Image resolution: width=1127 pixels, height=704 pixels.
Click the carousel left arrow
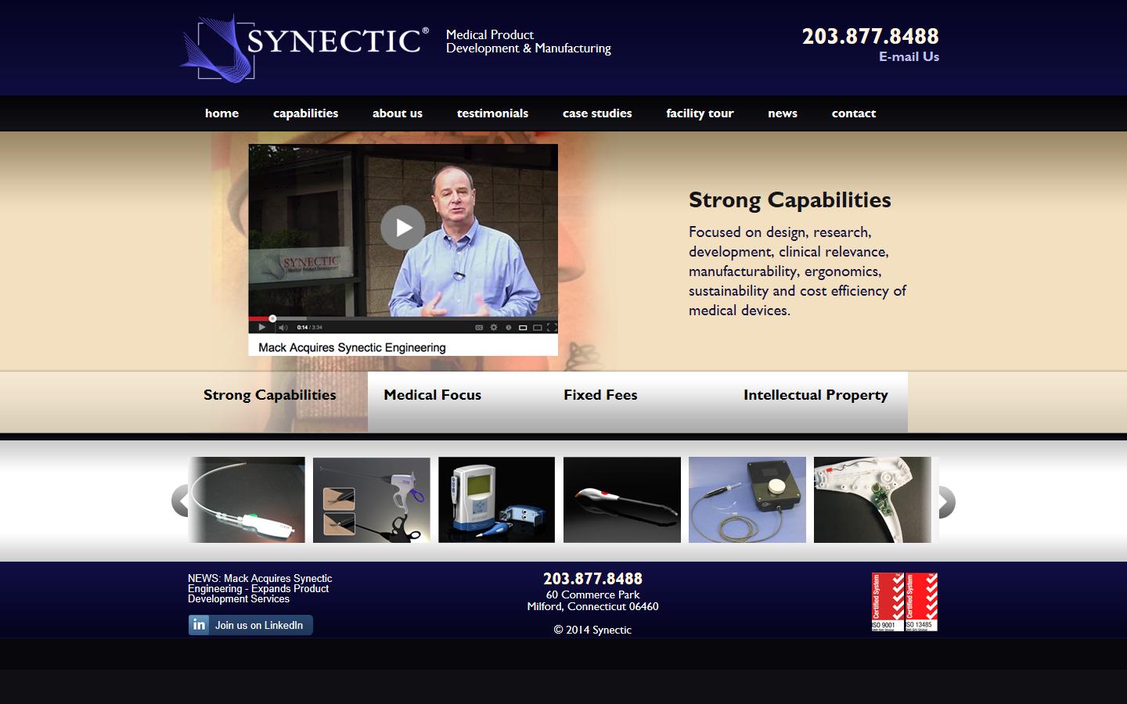(180, 501)
